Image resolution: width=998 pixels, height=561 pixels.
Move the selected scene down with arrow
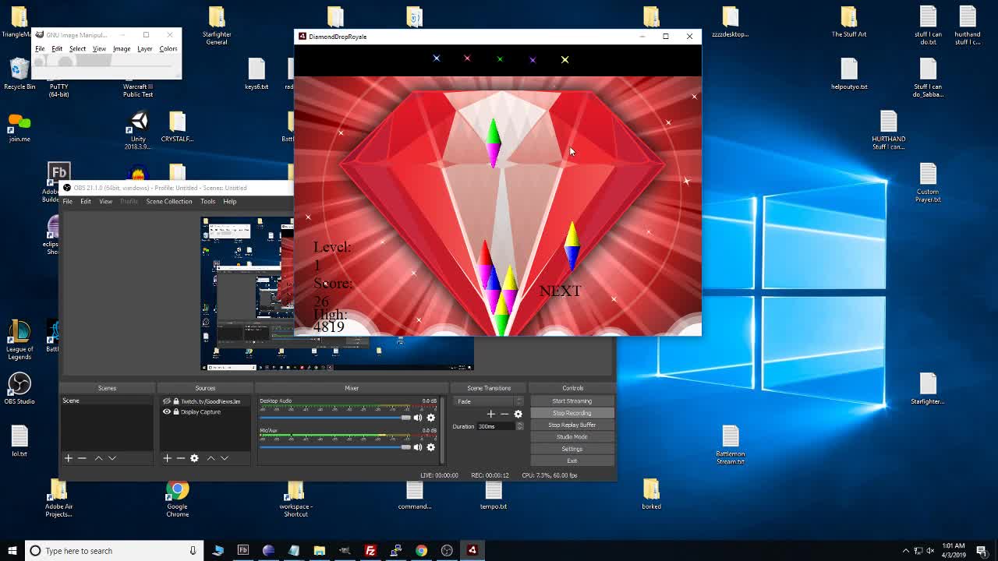[112, 458]
